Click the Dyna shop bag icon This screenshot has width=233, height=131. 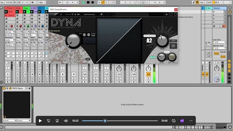[167, 14]
